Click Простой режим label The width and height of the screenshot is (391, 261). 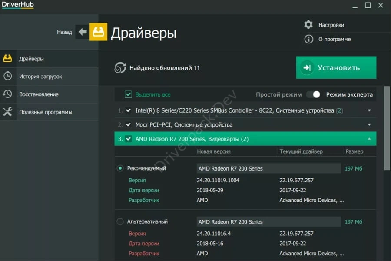click(278, 94)
